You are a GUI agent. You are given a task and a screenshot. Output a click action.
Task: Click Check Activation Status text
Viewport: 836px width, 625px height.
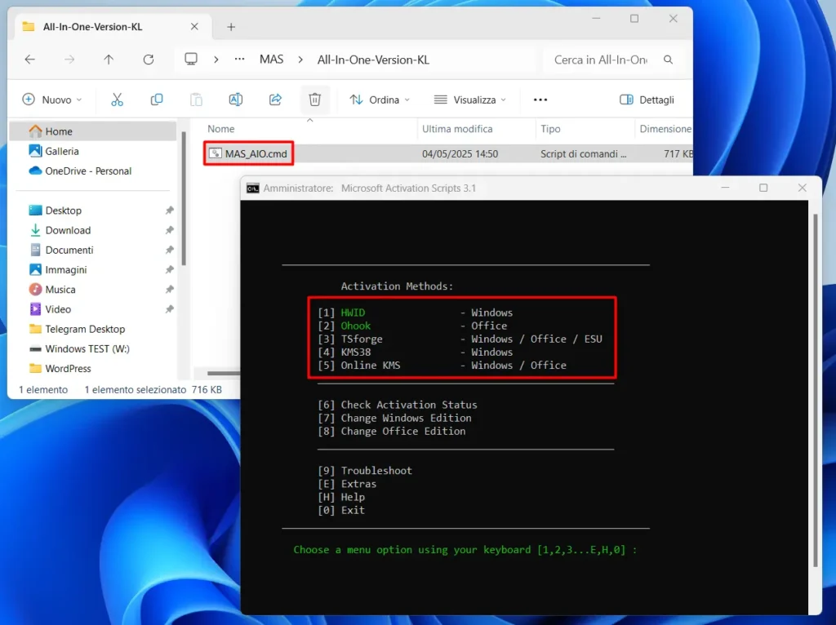point(409,405)
